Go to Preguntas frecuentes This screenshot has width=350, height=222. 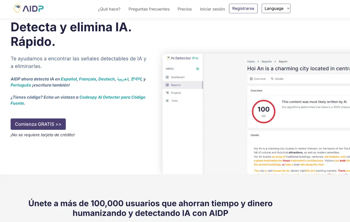tap(149, 9)
